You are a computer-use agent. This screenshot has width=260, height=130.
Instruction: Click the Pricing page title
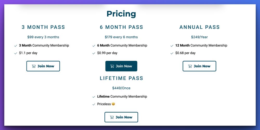coord(121,14)
